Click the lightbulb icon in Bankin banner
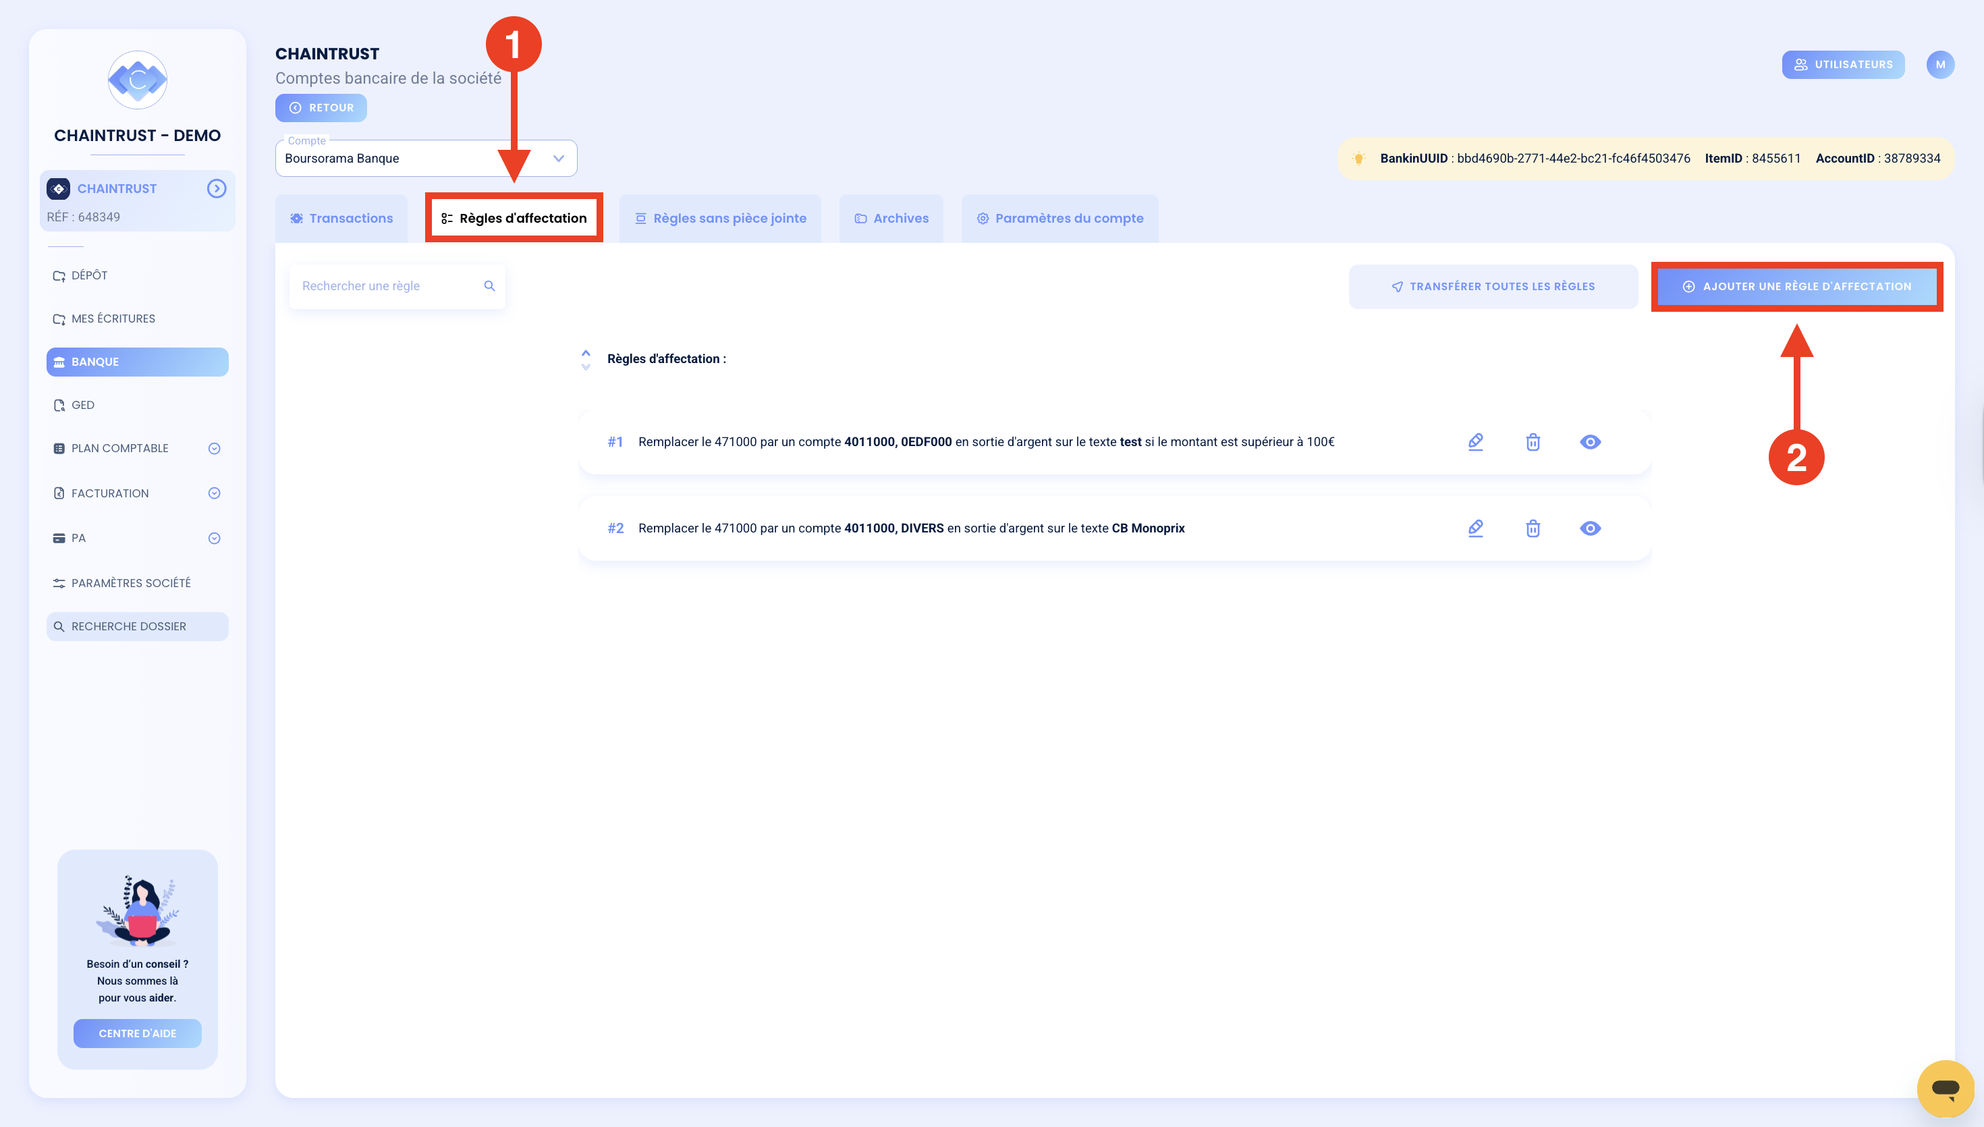This screenshot has height=1127, width=1984. (1359, 159)
